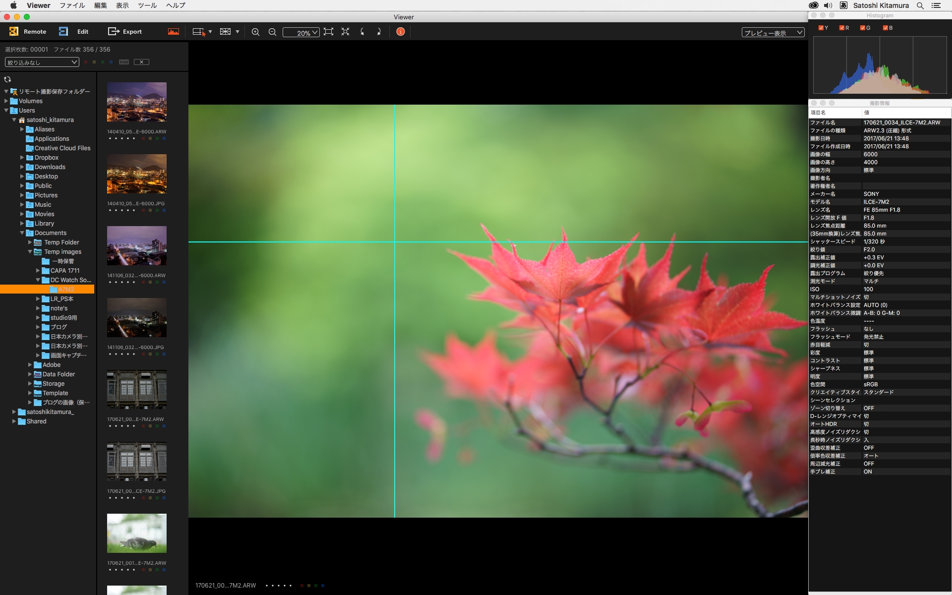
Task: Click the orange image information icon
Action: tap(401, 32)
